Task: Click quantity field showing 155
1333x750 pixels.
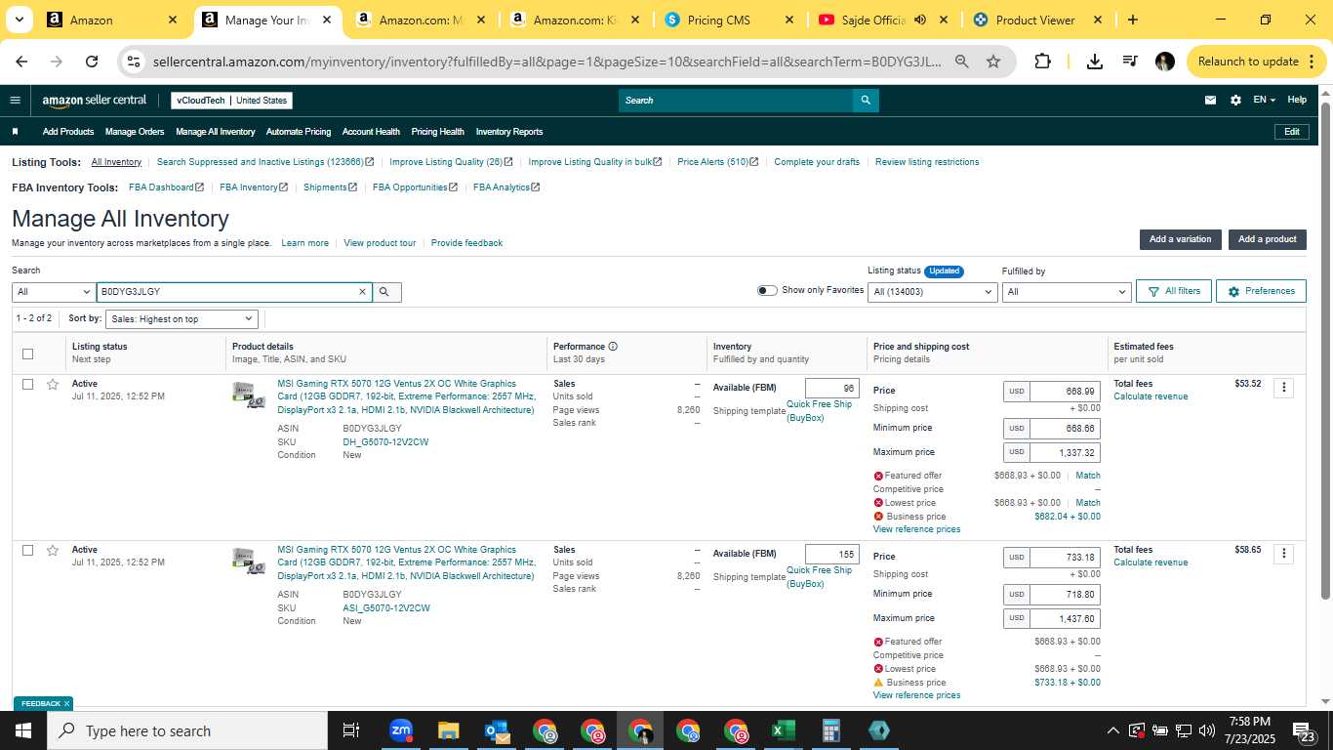Action: 832,554
